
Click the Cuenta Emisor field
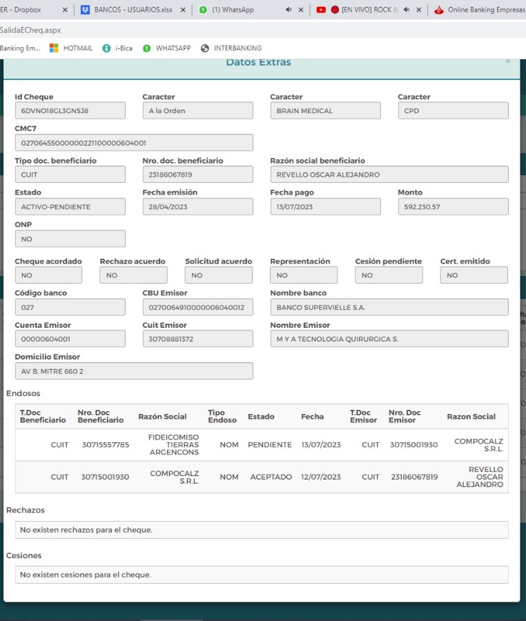click(70, 339)
